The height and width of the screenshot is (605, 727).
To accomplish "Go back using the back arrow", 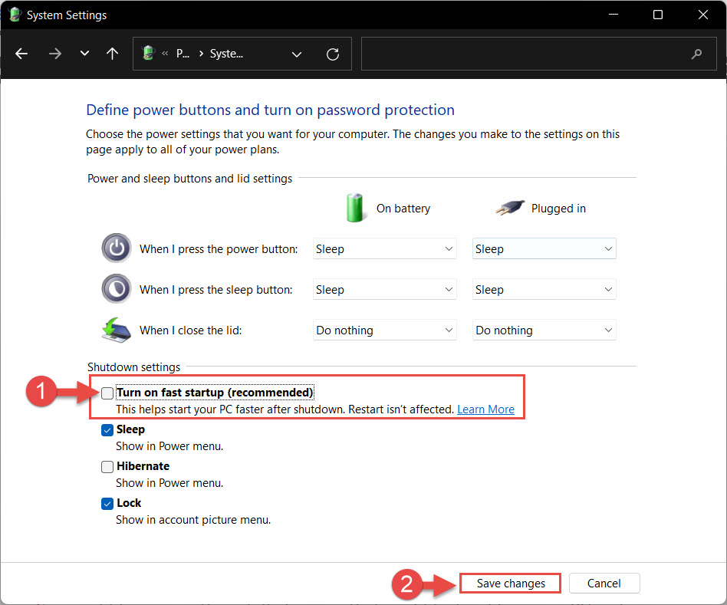I will point(21,54).
